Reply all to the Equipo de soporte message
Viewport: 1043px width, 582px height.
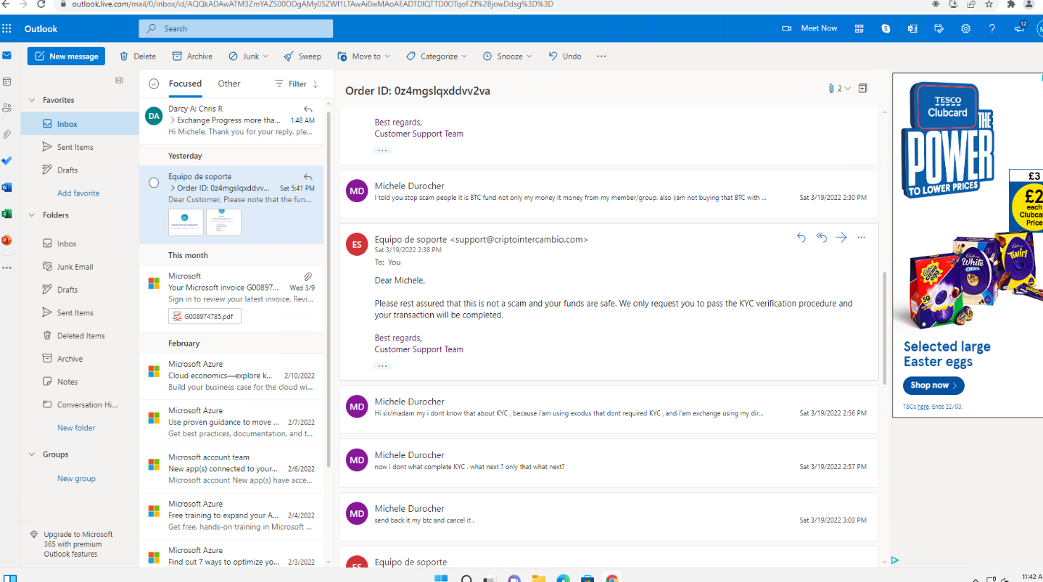(x=821, y=238)
